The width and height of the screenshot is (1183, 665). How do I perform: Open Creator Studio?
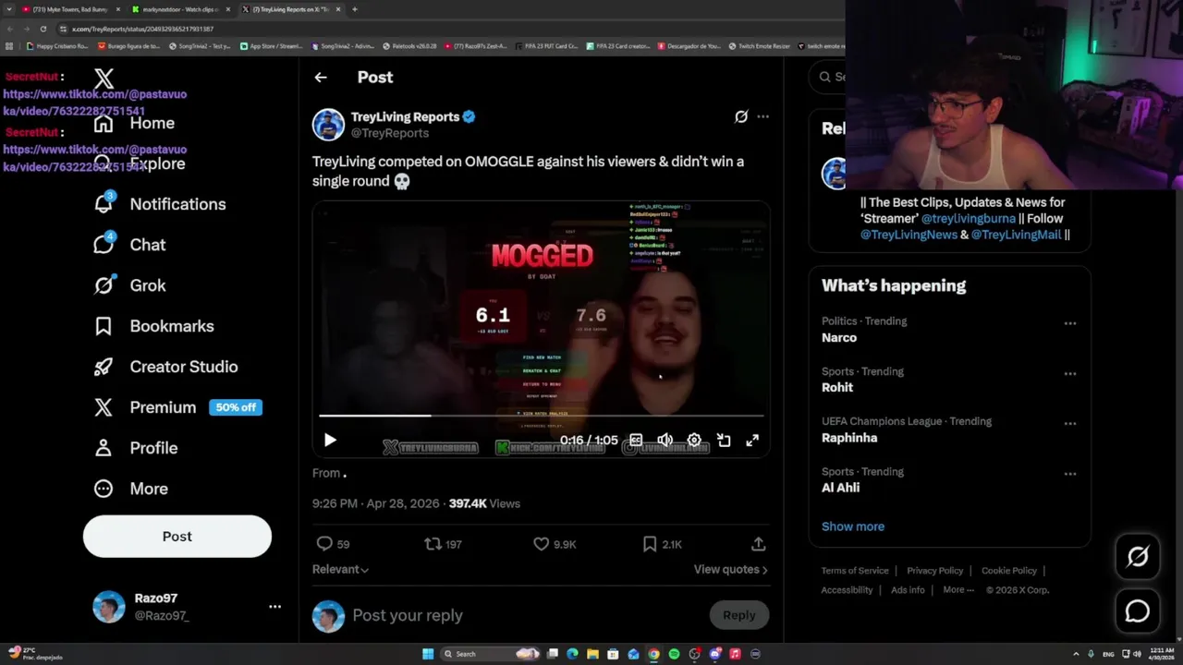pos(165,367)
